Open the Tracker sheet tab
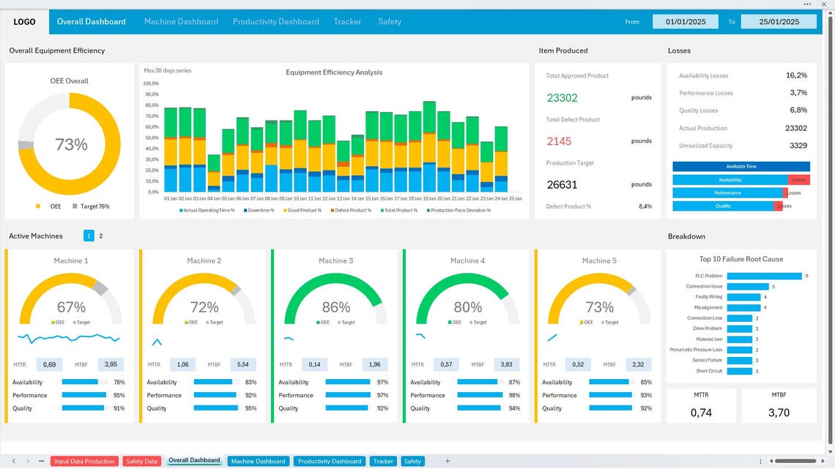Viewport: 835px width, 469px height. pyautogui.click(x=383, y=461)
